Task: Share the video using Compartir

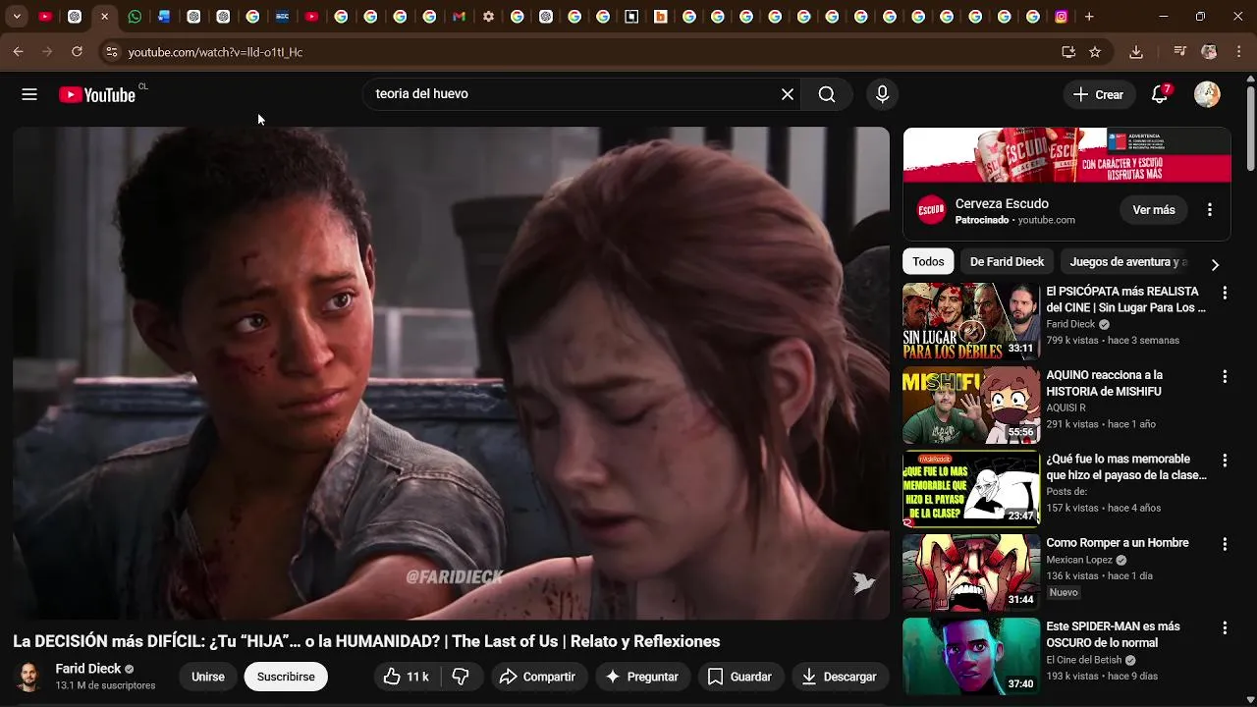Action: pos(537,677)
